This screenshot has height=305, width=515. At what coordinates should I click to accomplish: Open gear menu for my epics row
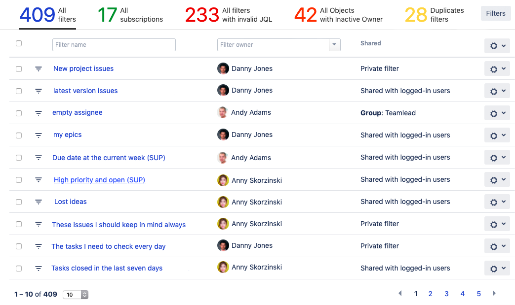coord(497,136)
